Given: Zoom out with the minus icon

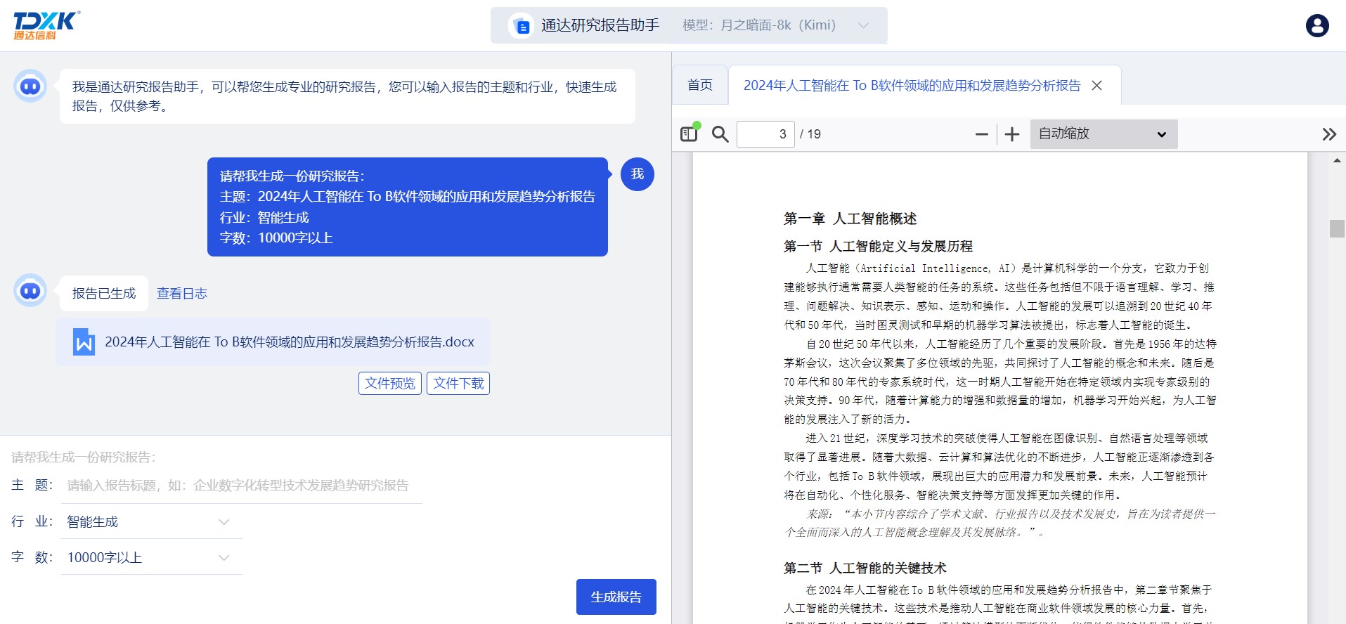Looking at the screenshot, I should [x=982, y=134].
